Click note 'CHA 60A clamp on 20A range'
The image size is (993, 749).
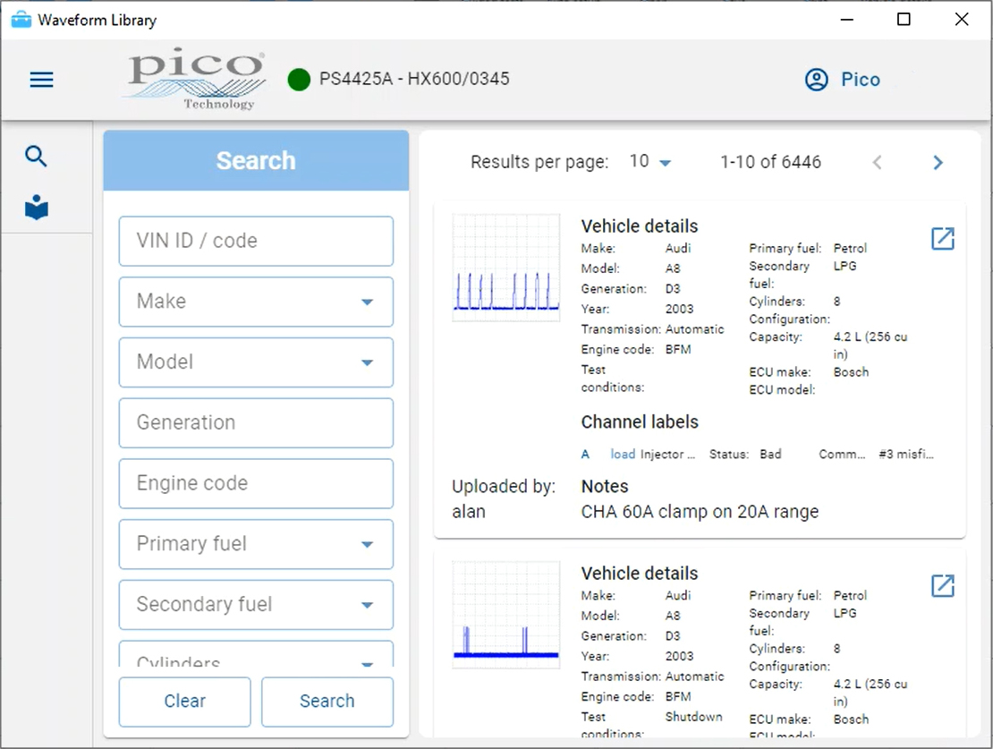tap(700, 511)
